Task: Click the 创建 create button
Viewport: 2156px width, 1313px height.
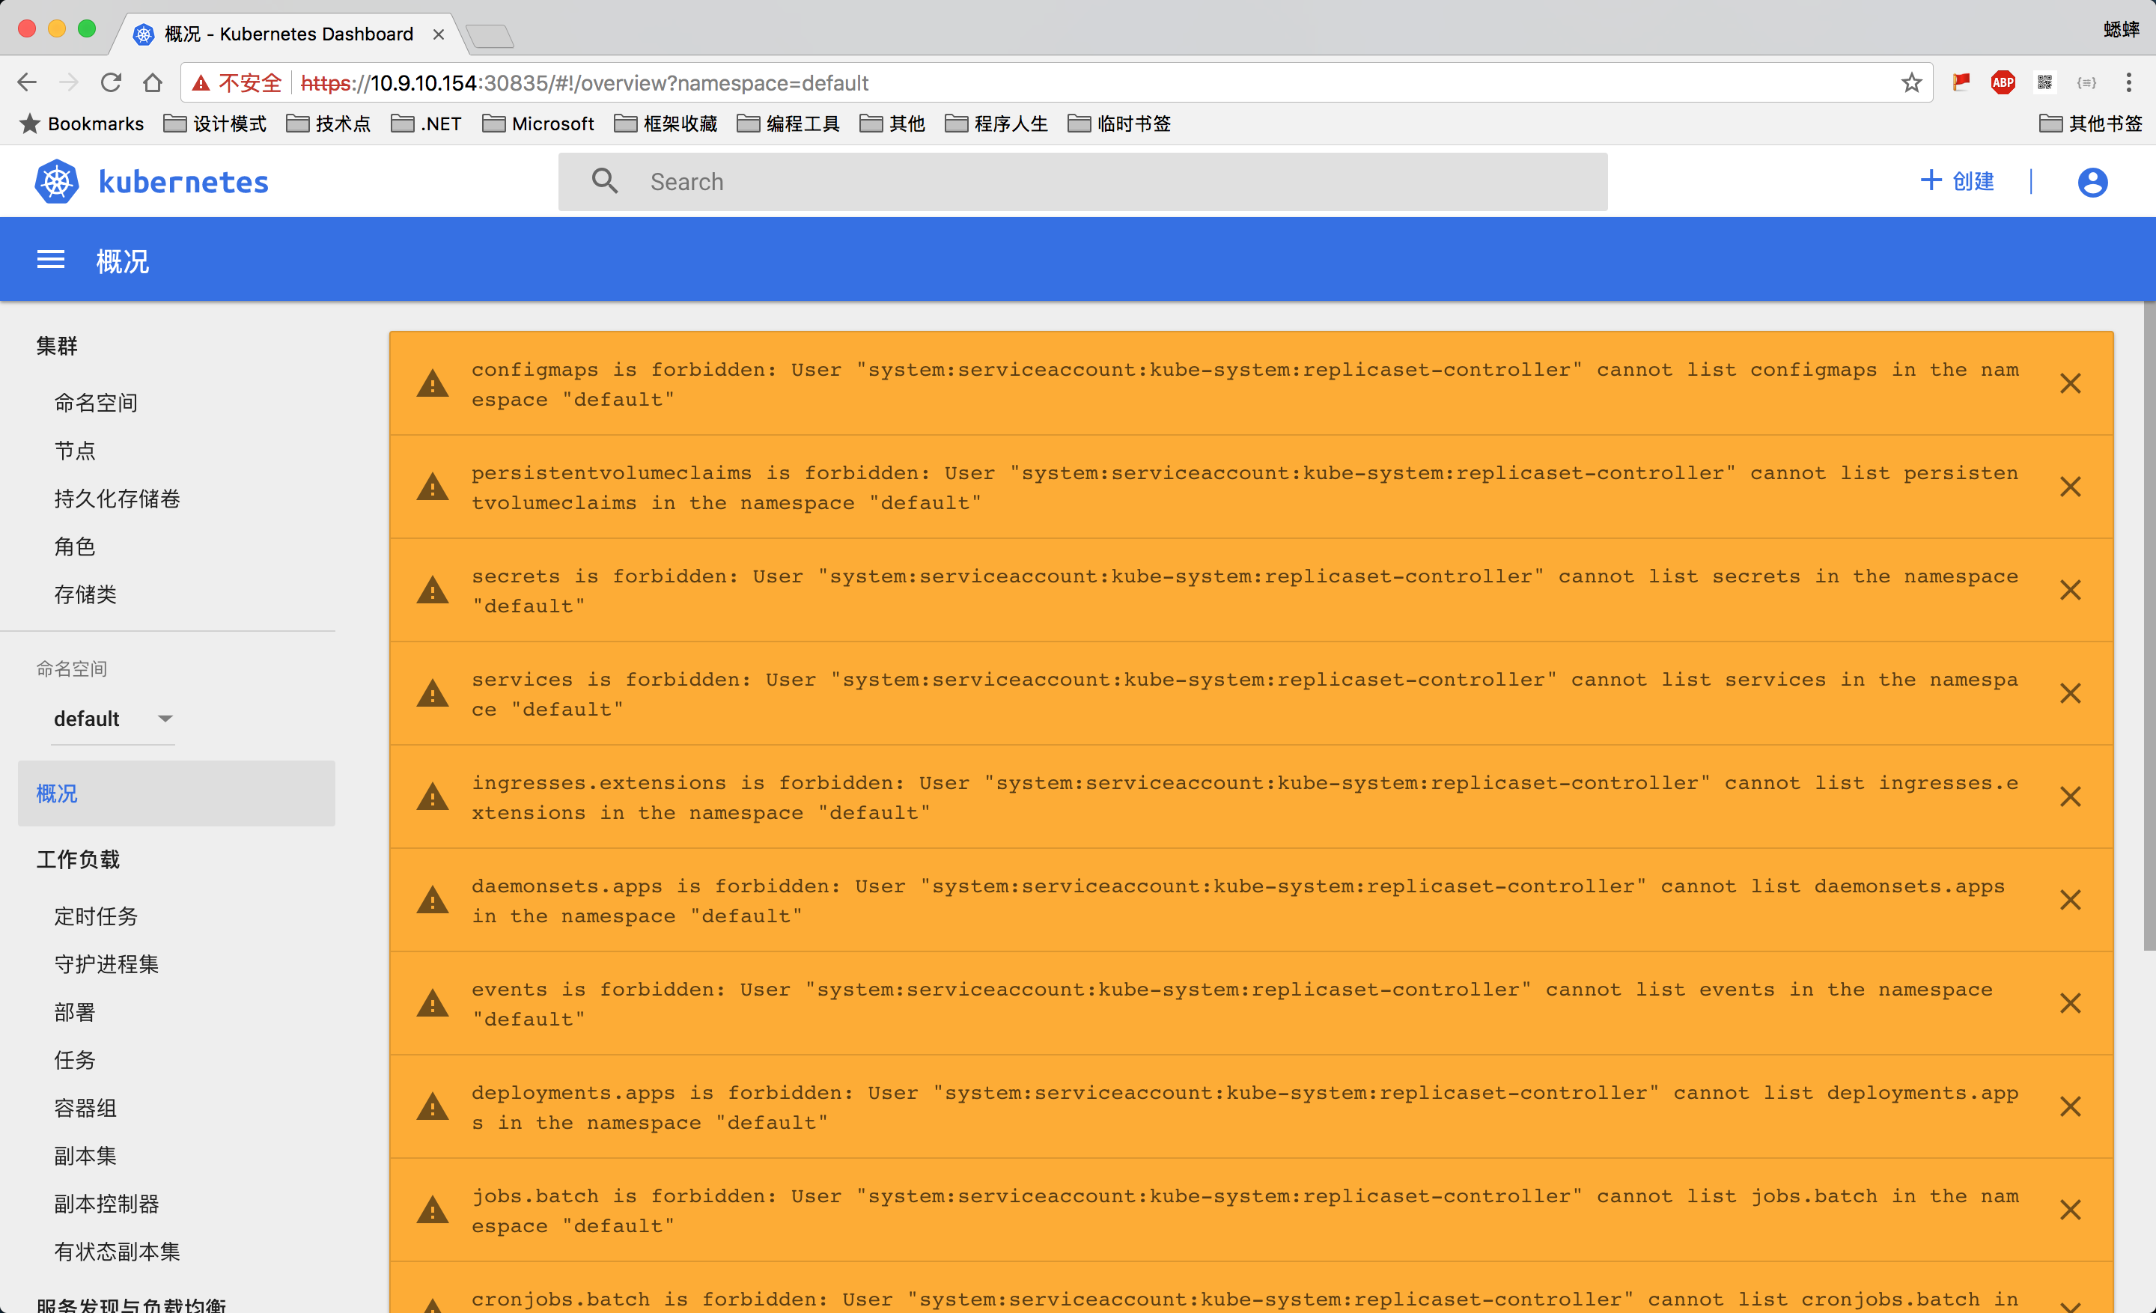Action: (x=1958, y=181)
